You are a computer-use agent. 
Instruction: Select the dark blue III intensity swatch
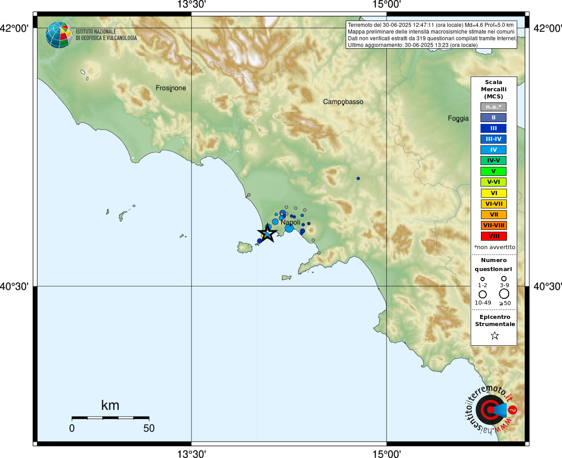[493, 128]
